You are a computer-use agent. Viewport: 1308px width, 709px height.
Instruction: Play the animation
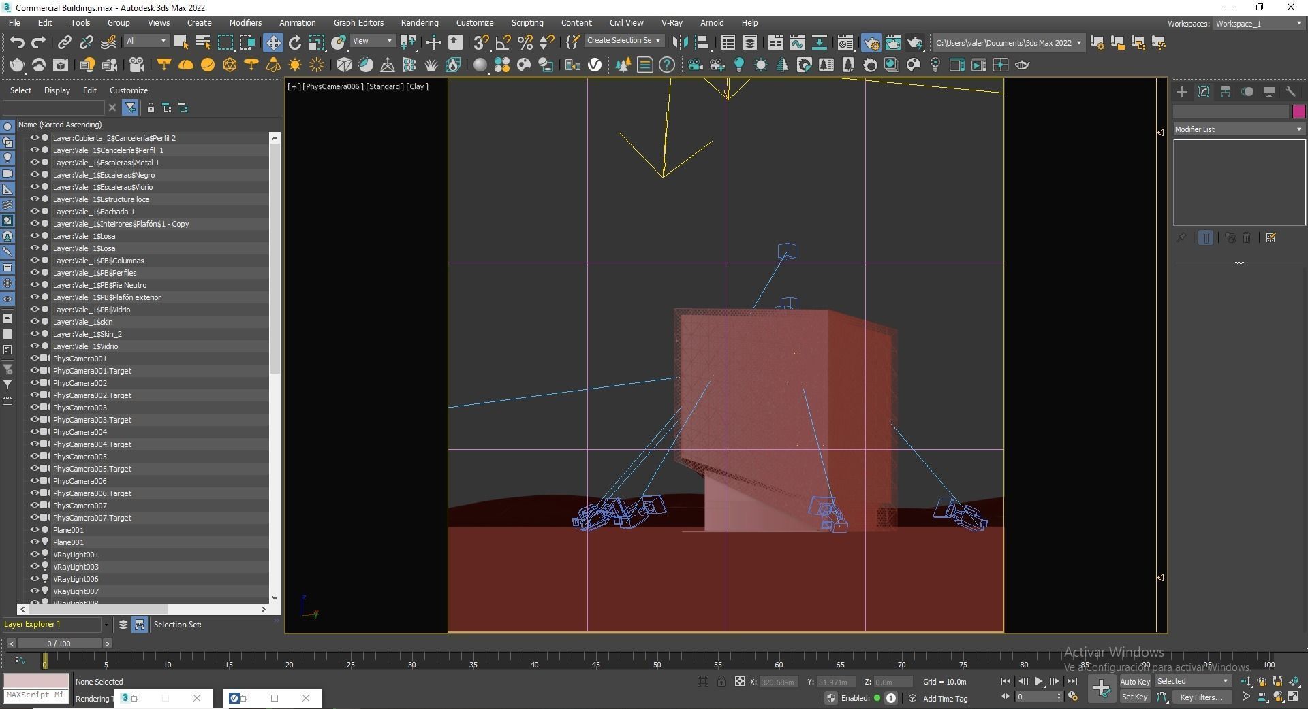tap(1038, 681)
